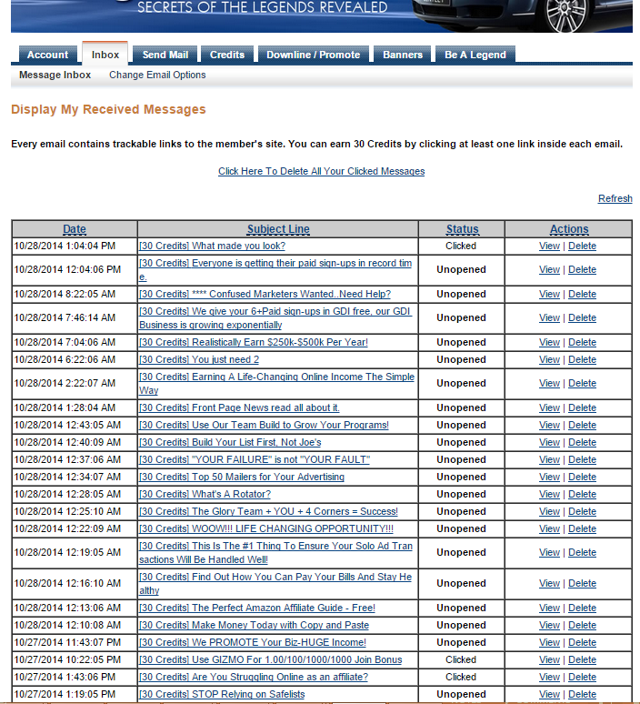640x704 pixels.
Task: Delete the 'STOP Relying on Safelists' message
Action: coord(582,695)
